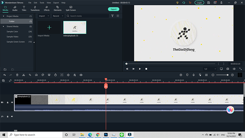The width and height of the screenshot is (245, 138).
Task: Switch to the Audio tab
Action: (x=15, y=8)
